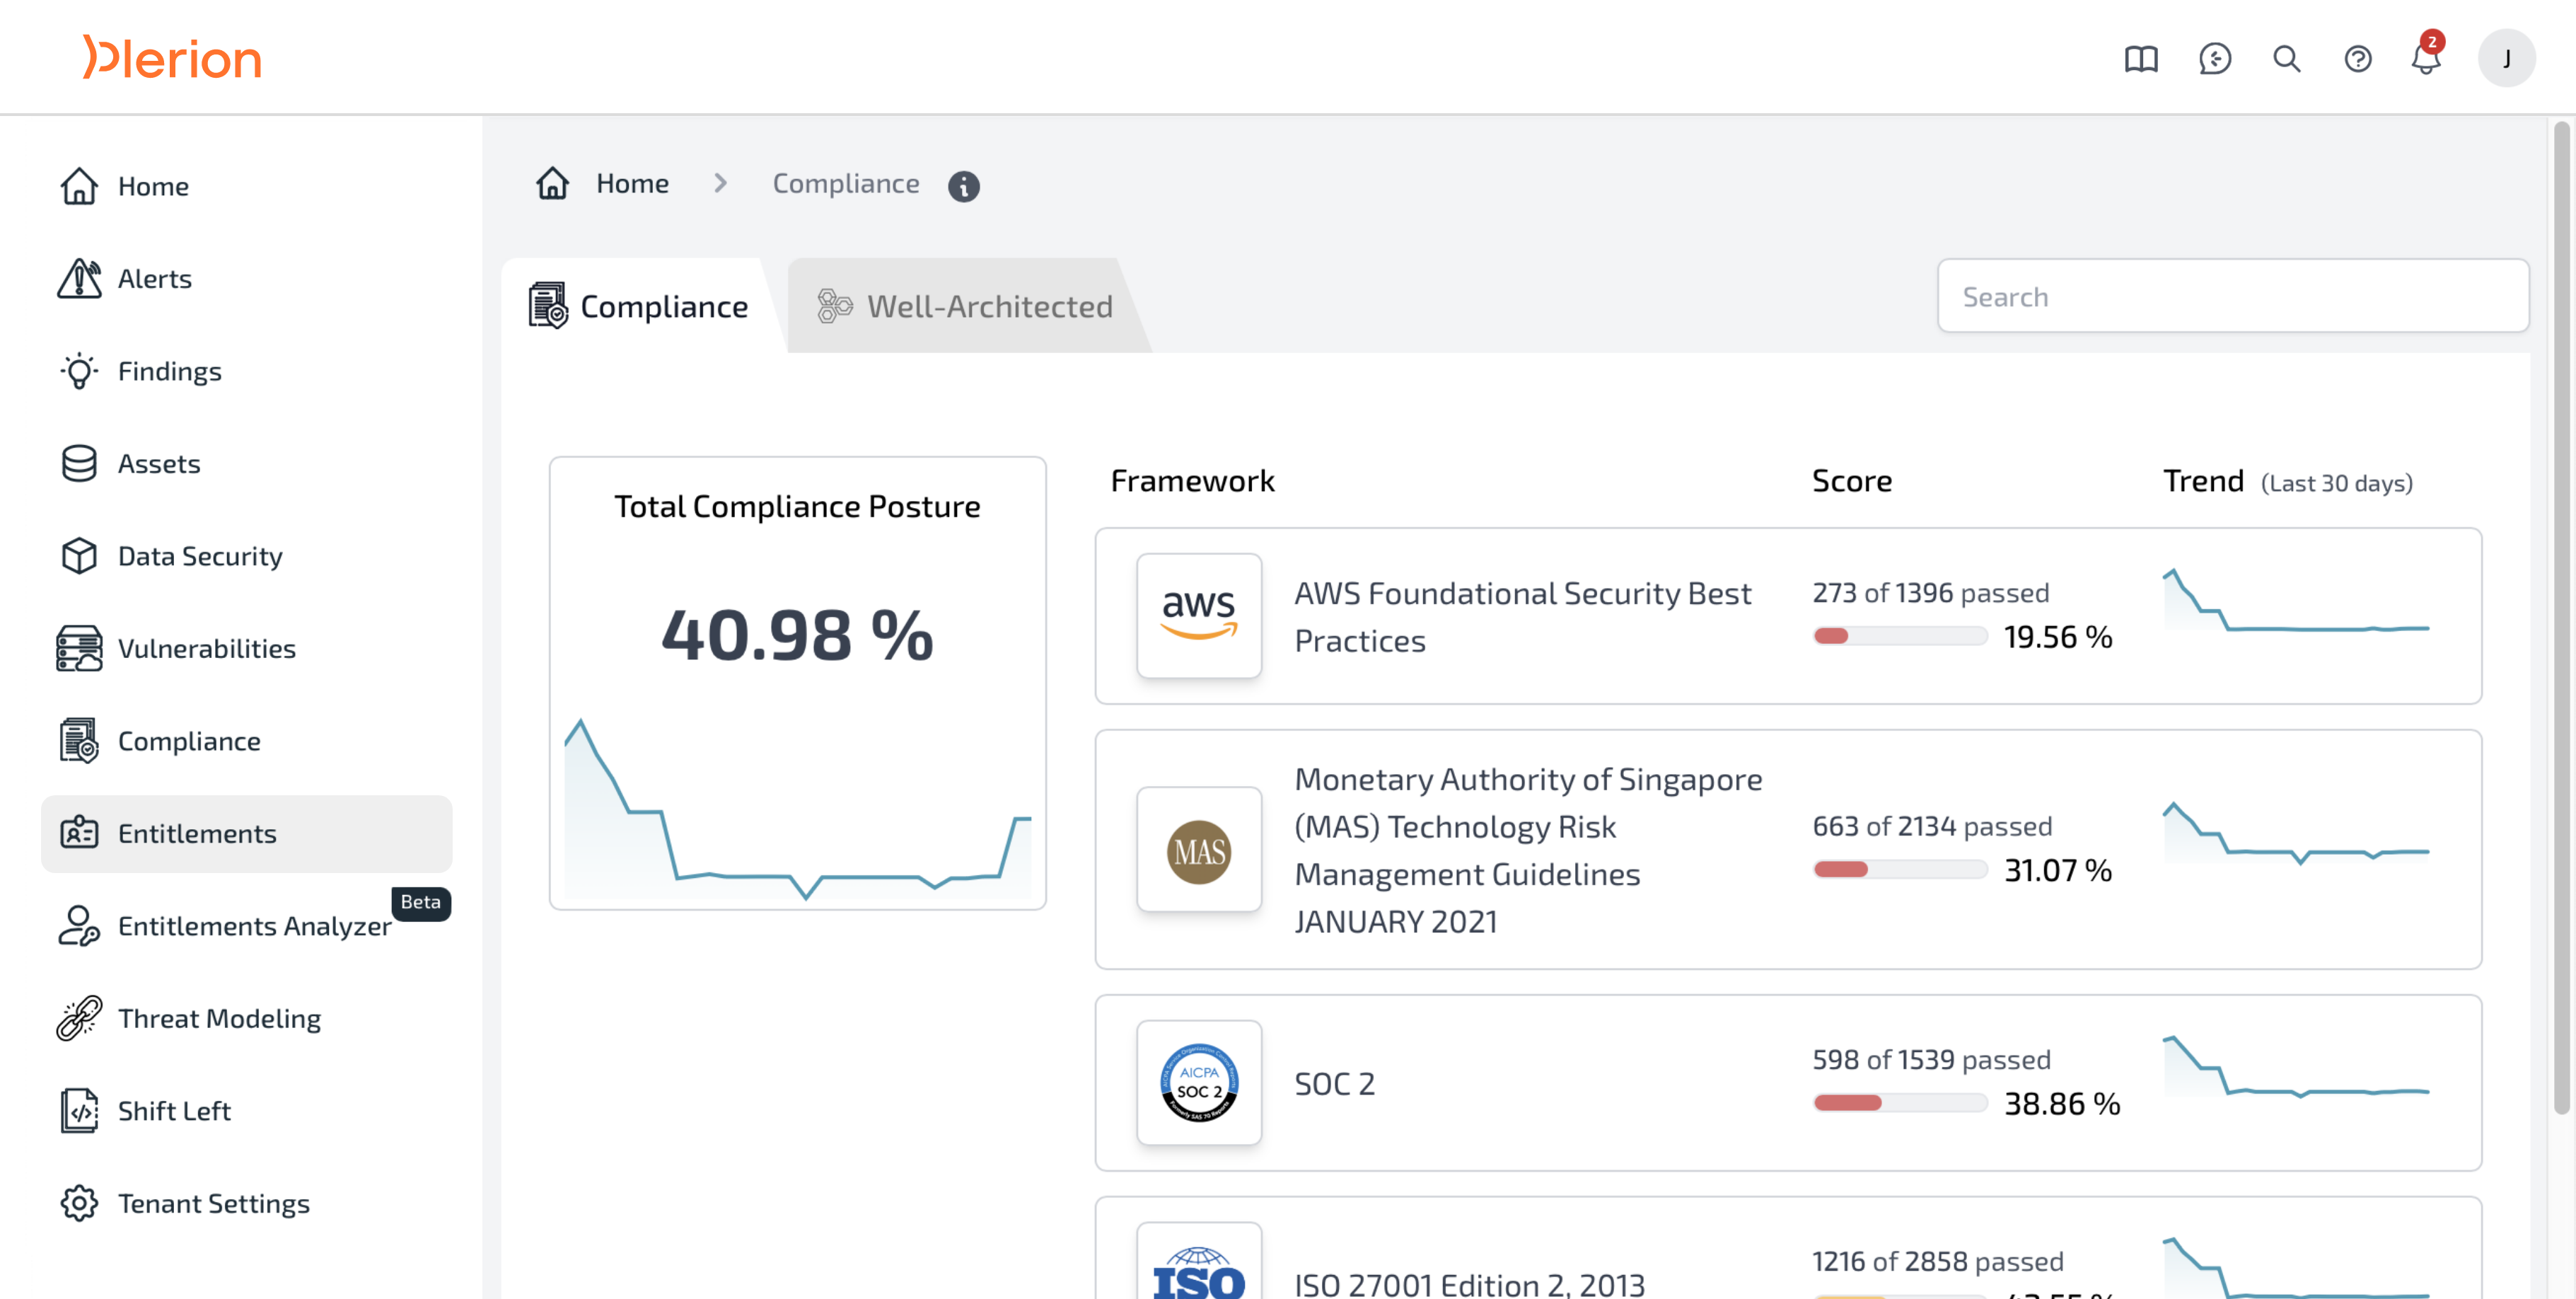Open the help question mark icon

(2357, 59)
